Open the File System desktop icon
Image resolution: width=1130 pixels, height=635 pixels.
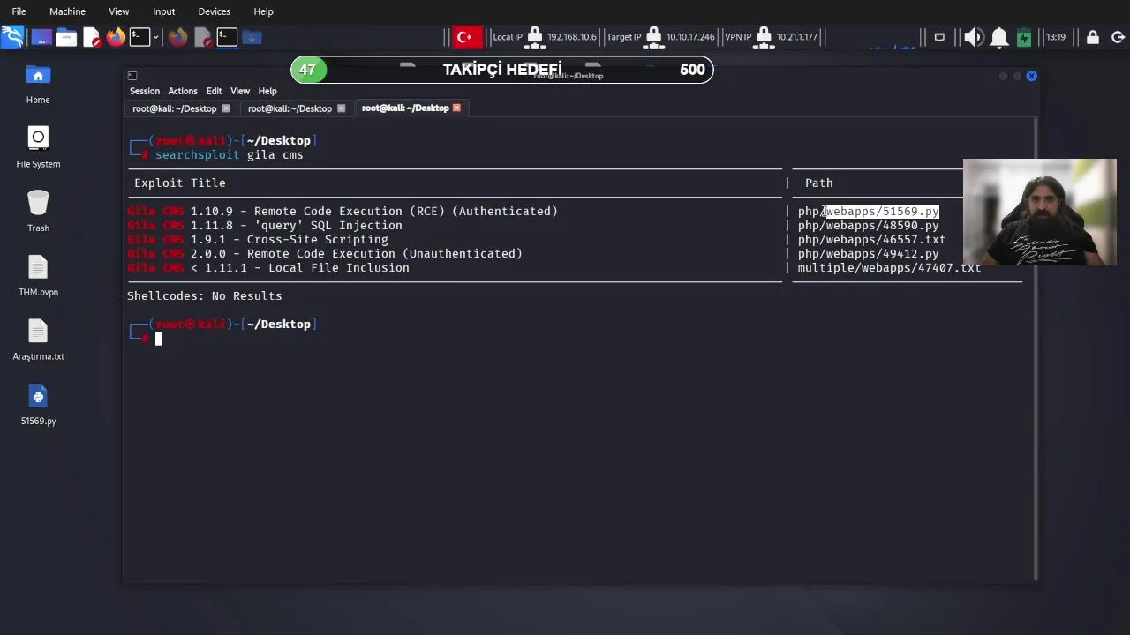coord(38,147)
